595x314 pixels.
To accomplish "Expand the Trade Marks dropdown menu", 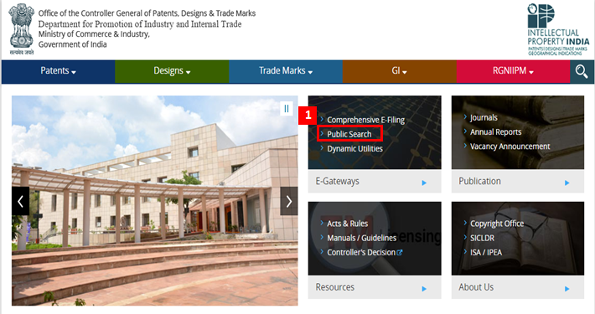I will 286,71.
